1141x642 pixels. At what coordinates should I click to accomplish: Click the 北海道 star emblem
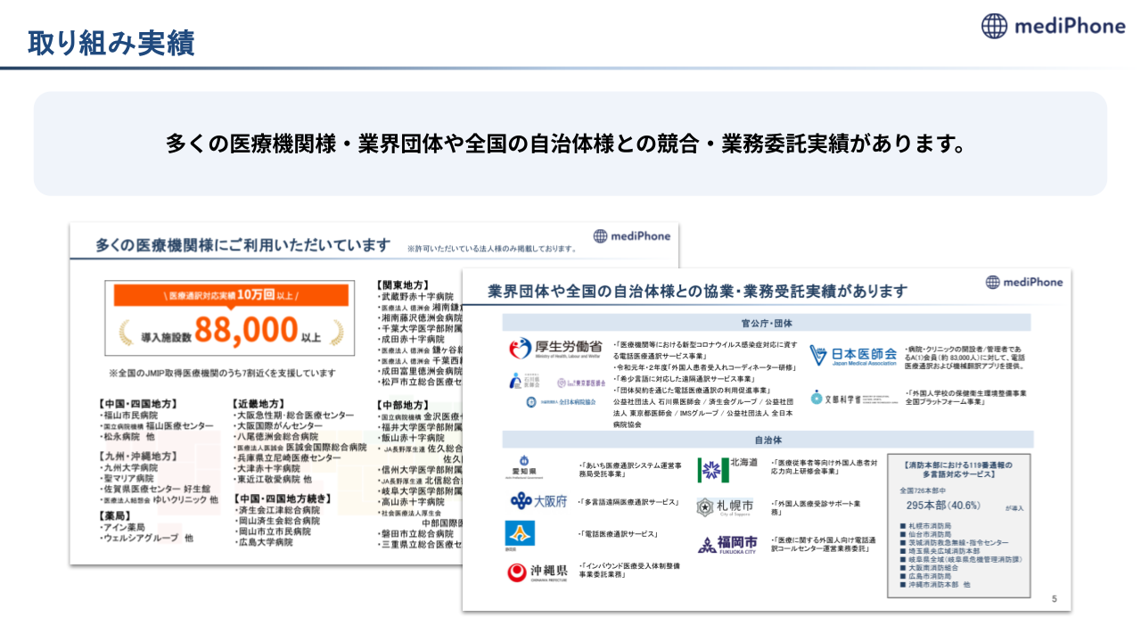pos(726,468)
